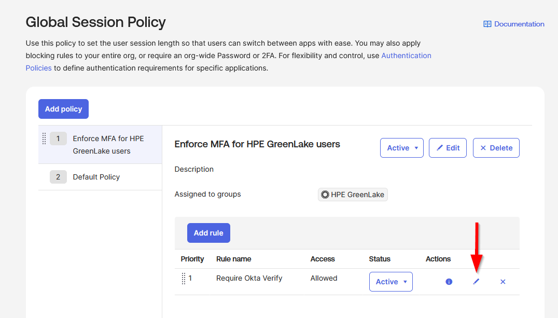This screenshot has width=558, height=318.
Task: Open the Authentication Policies link
Action: (x=406, y=56)
